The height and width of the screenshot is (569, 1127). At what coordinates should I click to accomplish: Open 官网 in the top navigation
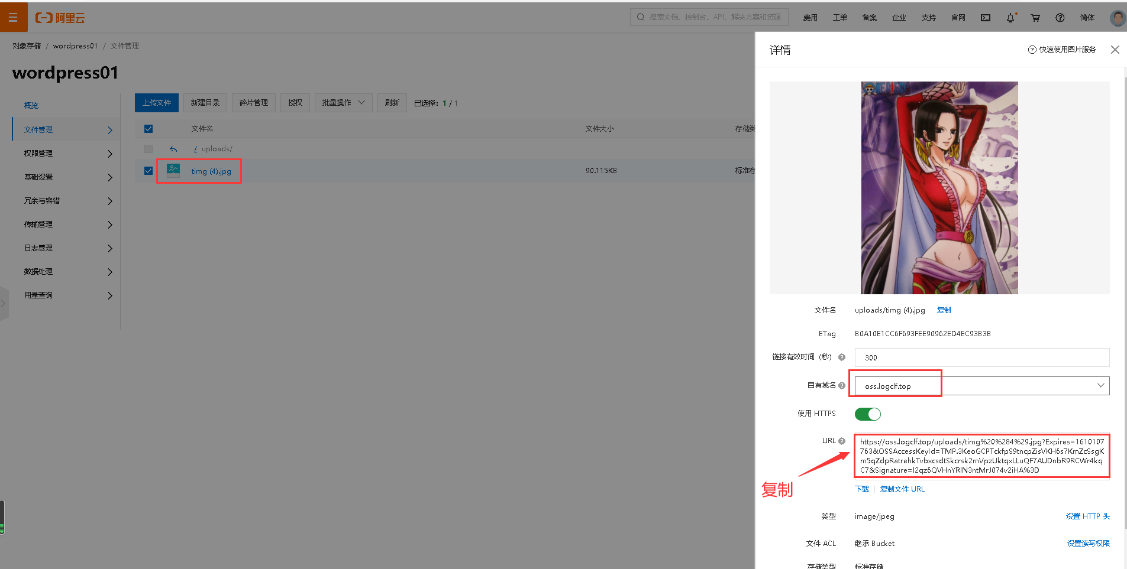tap(958, 18)
